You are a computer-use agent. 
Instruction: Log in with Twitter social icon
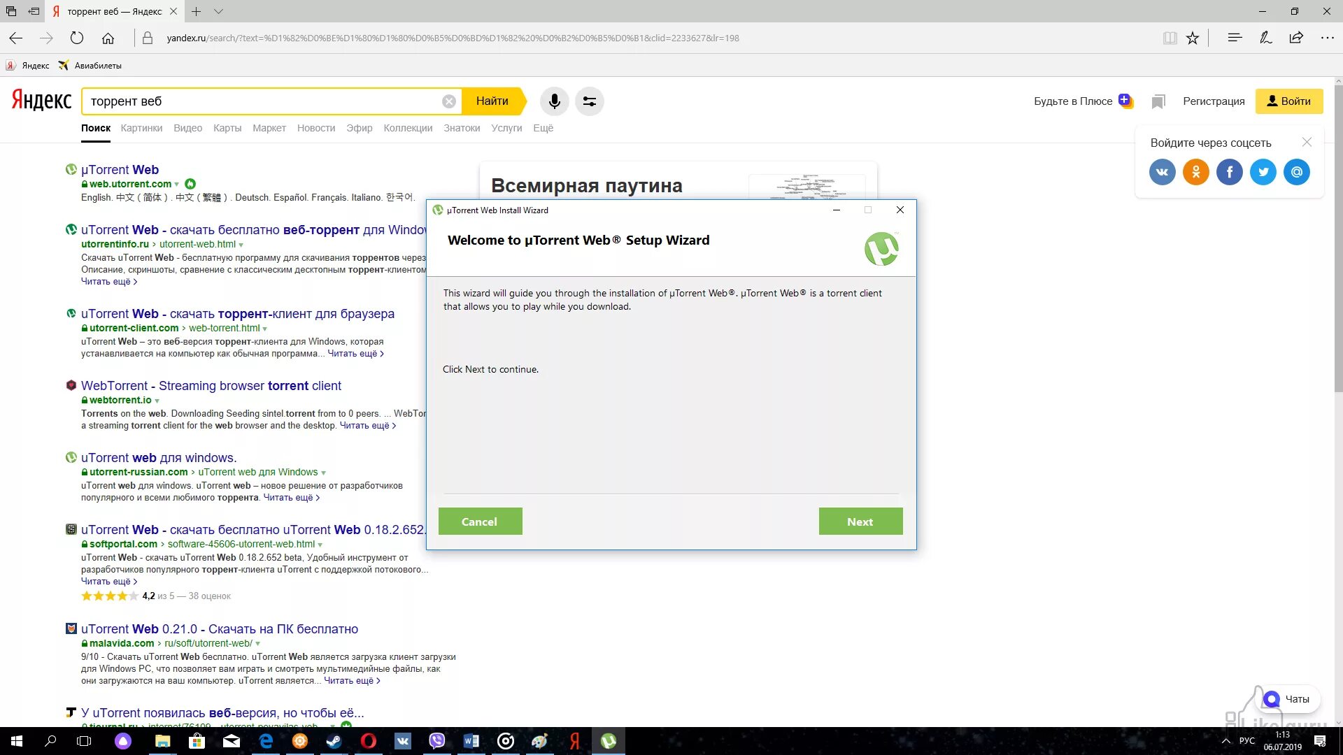[x=1263, y=172]
